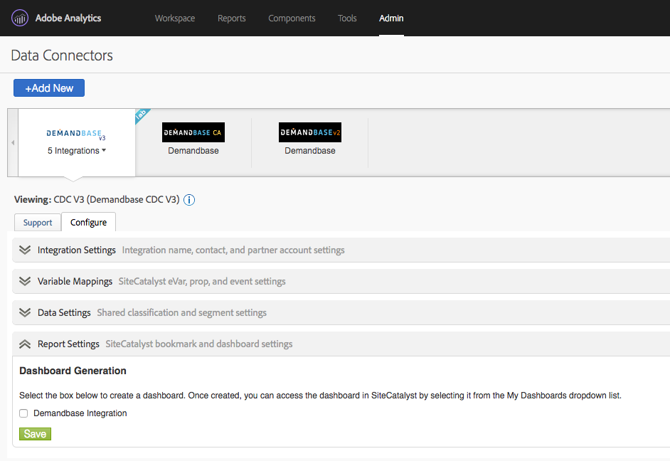
Task: Click the Data Connectors page title
Action: pos(62,55)
